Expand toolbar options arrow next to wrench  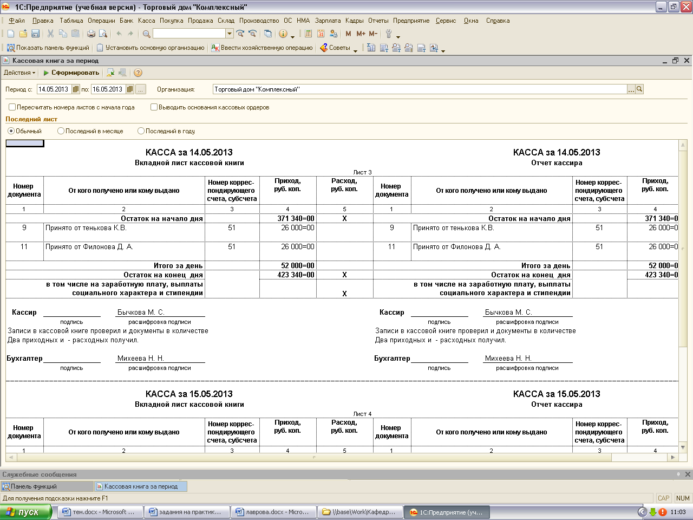398,36
